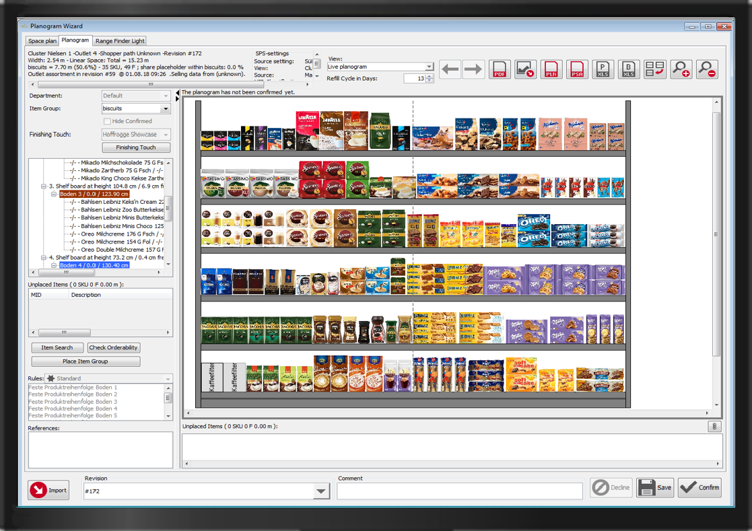
Task: Export planogram as image
Action: click(525, 69)
